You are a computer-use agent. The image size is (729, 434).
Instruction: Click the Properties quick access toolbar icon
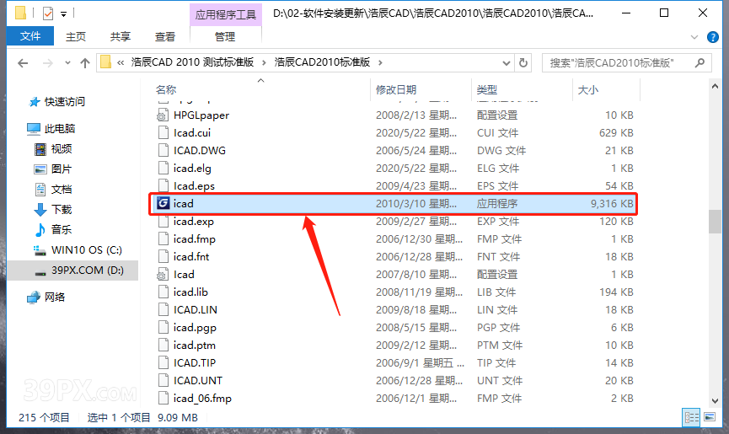(x=48, y=13)
